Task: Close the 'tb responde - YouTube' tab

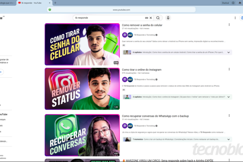Action: click(x=49, y=3)
